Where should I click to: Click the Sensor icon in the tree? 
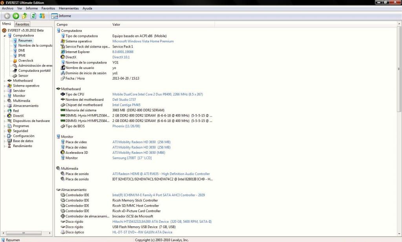coord(15,76)
